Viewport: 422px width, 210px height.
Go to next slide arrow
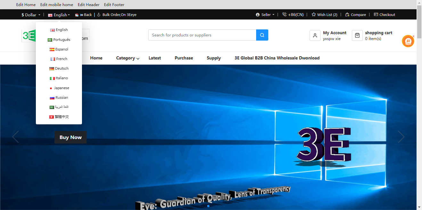[401, 137]
